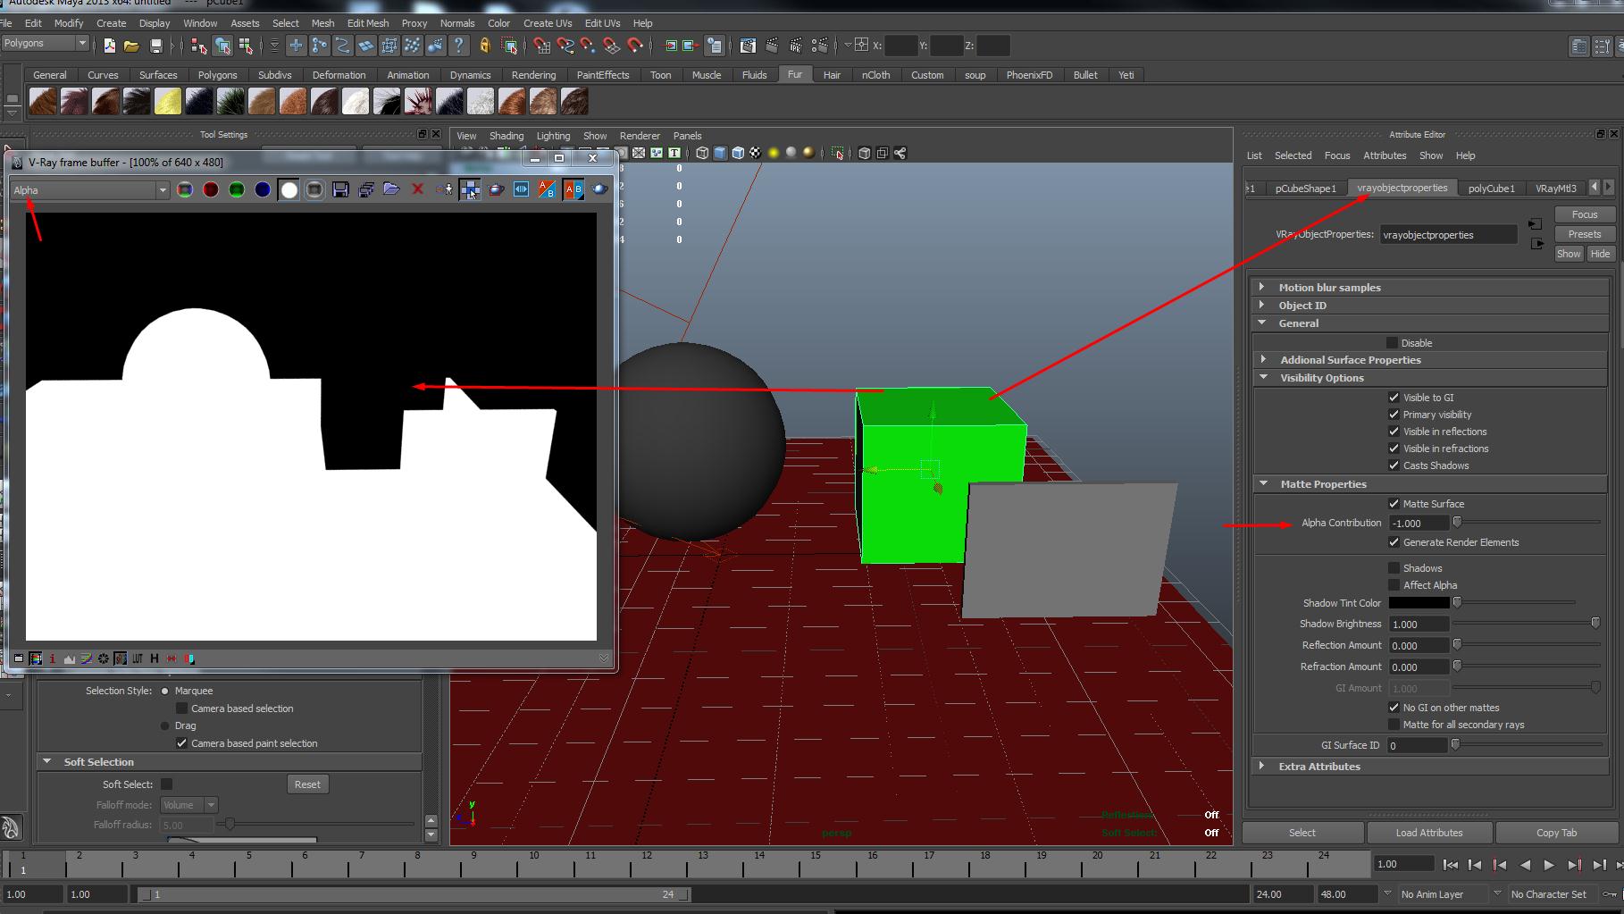The image size is (1624, 914).
Task: Click the Select button at the bottom of the Attribute Editor
Action: (x=1302, y=833)
